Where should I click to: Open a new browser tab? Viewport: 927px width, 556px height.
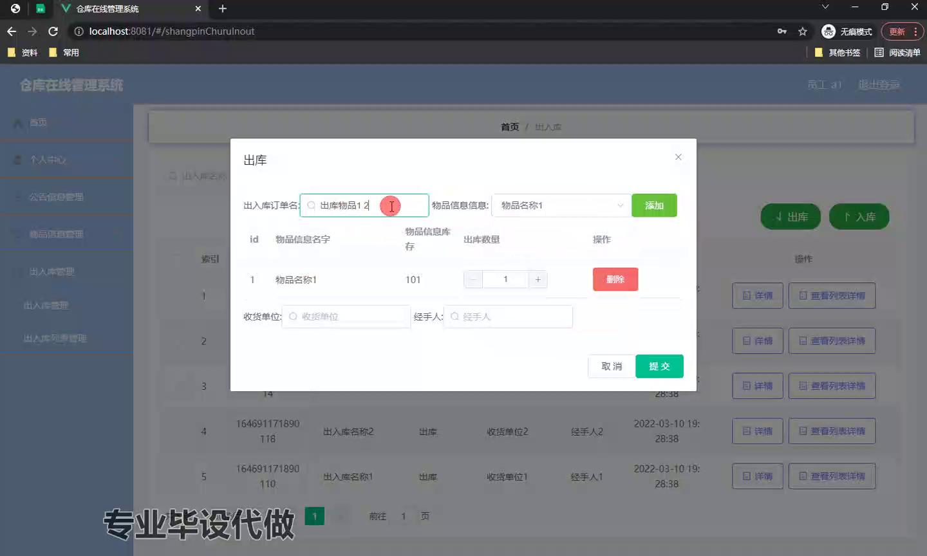tap(223, 8)
